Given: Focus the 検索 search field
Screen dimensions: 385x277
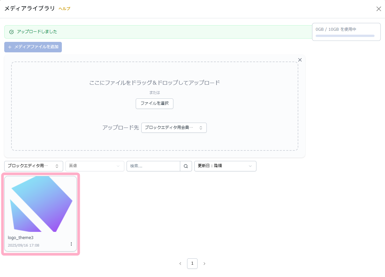Looking at the screenshot, I should coord(153,166).
